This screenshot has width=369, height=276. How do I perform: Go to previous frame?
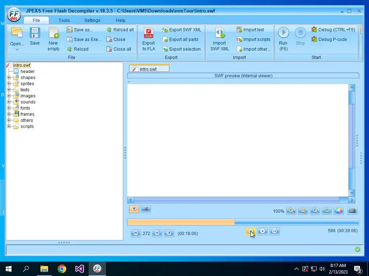135,233
